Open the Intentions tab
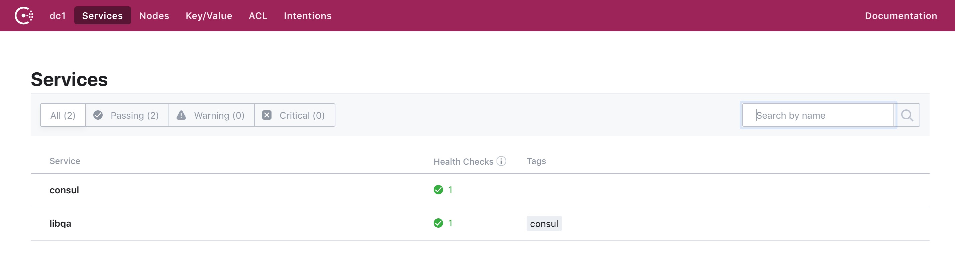Viewport: 955px width, 254px height. (308, 16)
